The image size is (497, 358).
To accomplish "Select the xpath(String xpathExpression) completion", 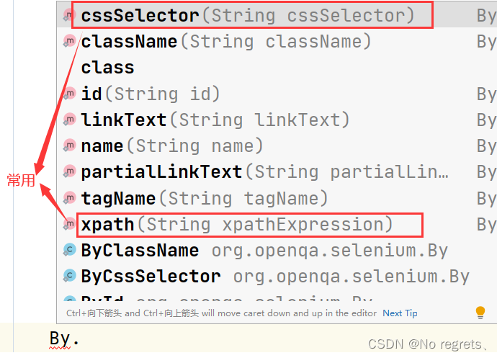I will [x=277, y=225].
